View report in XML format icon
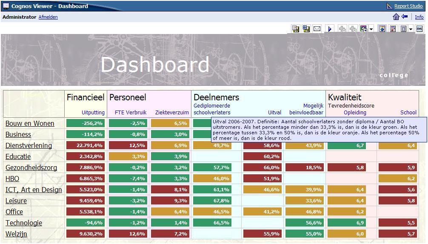The image size is (428, 244). click(419, 28)
